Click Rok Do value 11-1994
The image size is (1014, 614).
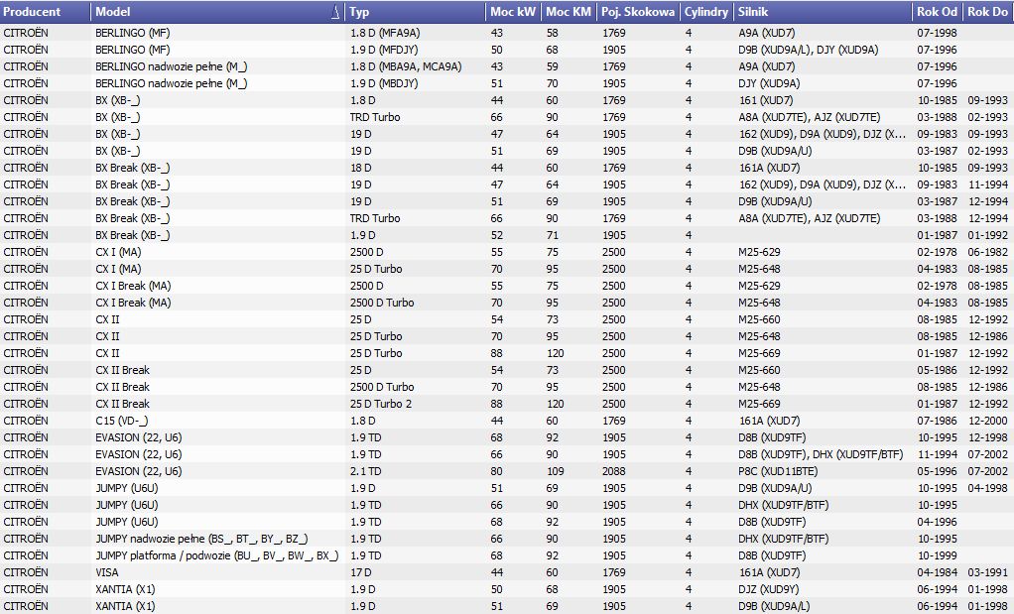(987, 184)
